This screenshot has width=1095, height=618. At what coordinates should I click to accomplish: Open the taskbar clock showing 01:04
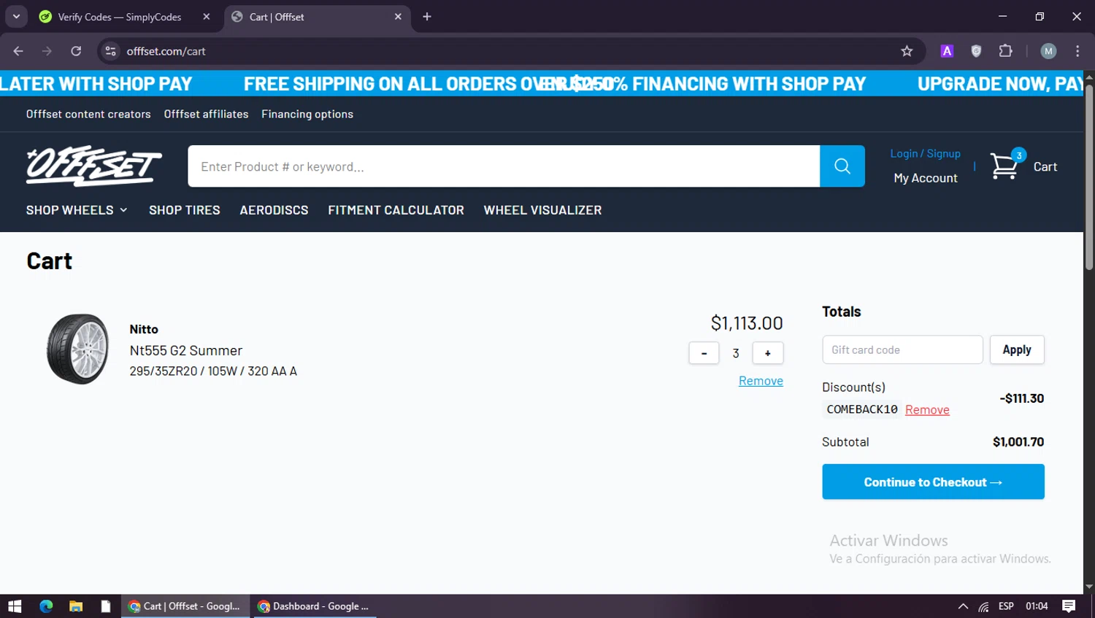coord(1037,606)
